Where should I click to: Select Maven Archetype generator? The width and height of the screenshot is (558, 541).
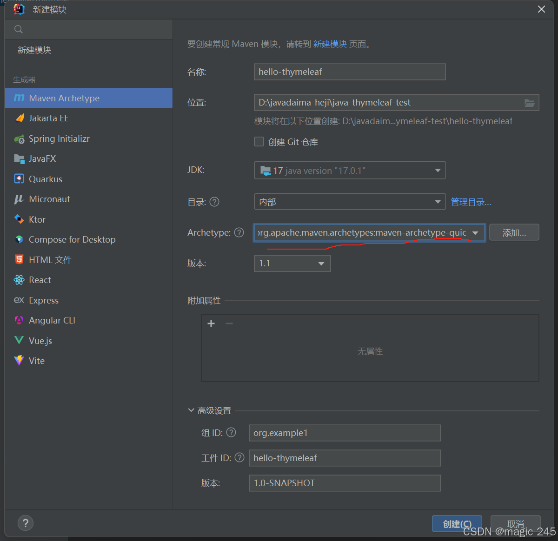point(89,98)
